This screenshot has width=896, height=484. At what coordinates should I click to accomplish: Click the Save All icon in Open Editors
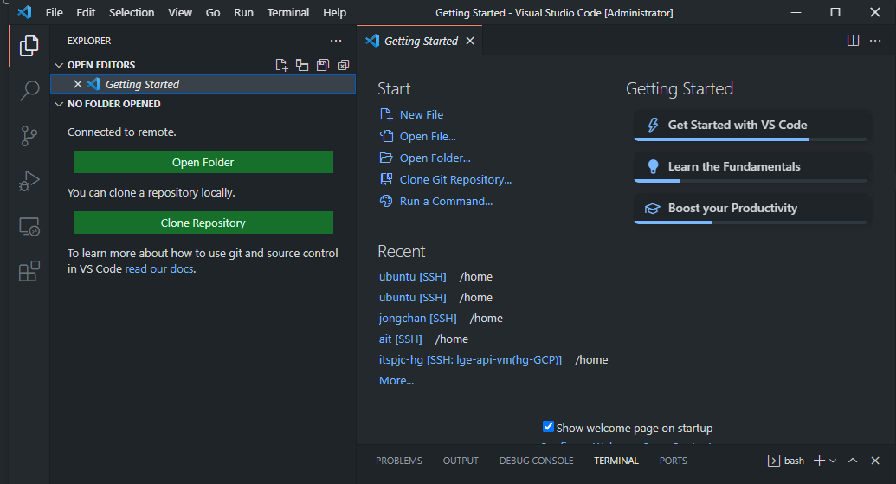323,65
